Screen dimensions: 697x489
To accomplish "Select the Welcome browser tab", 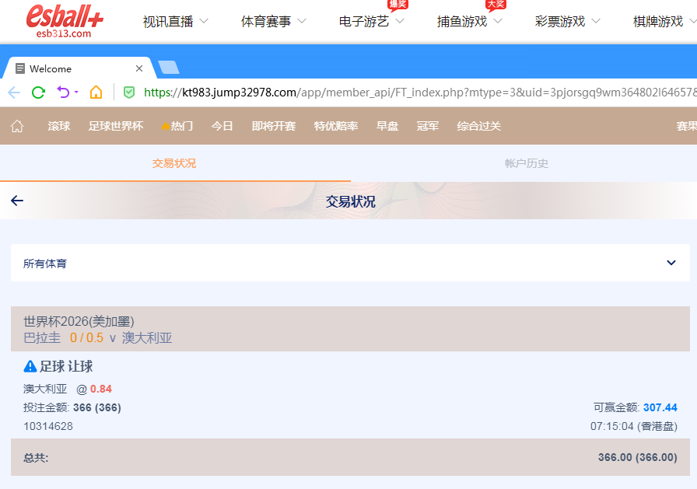I will [79, 68].
